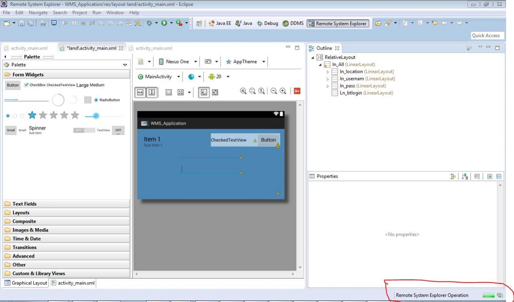
Task: Click Show Advanced Properties icon
Action: pos(453,176)
